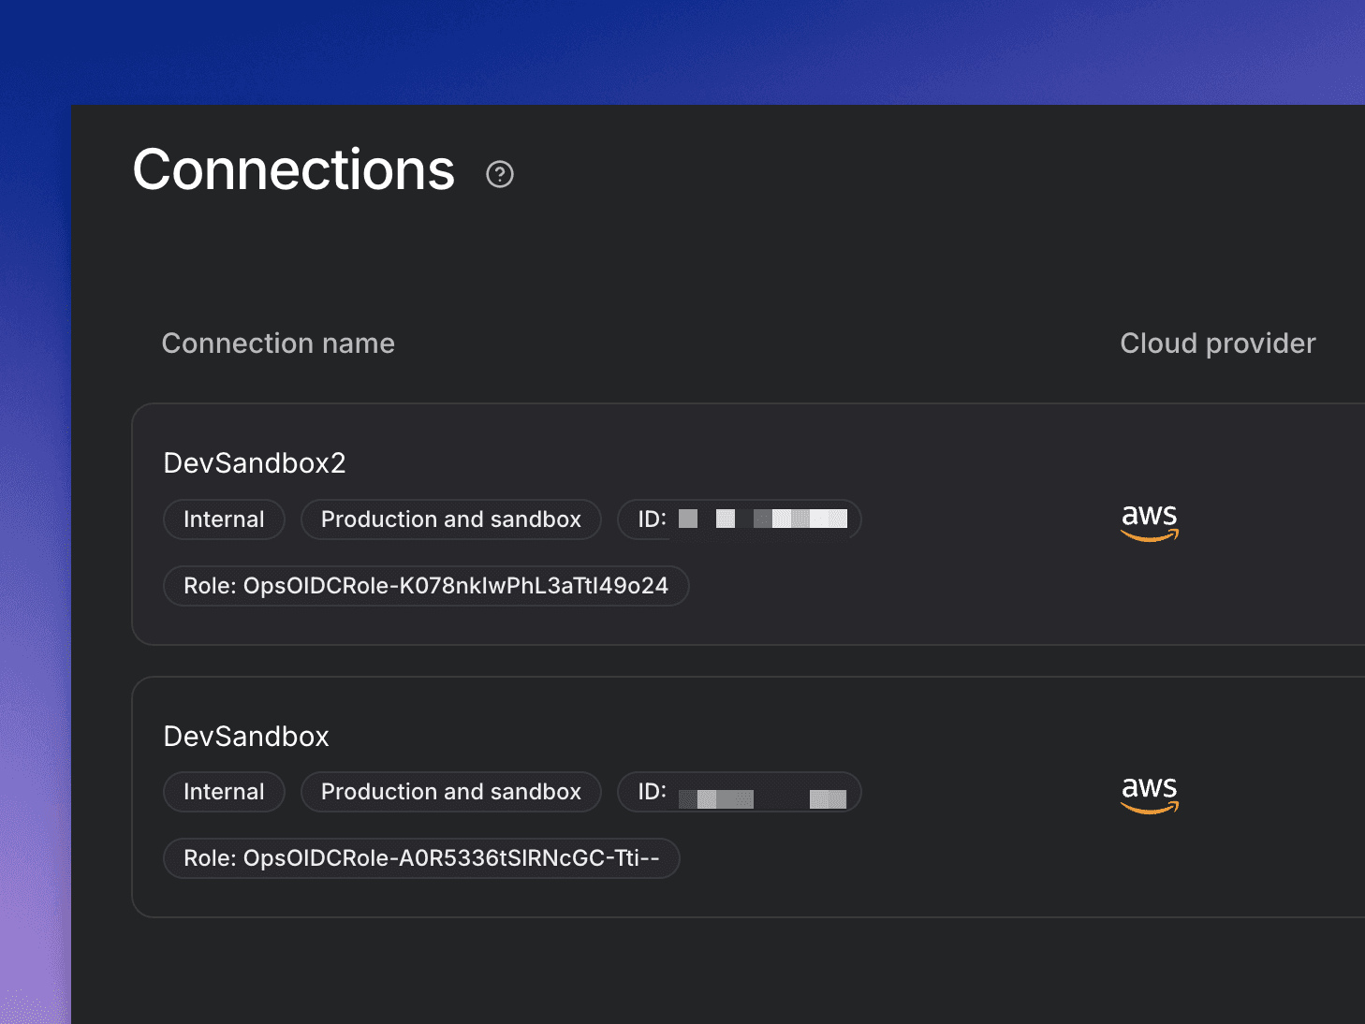Viewport: 1365px width, 1024px height.
Task: Click the role tag OpsOIDCRole-A0R5336tSIRNcGC-Tti--
Action: coord(421,858)
